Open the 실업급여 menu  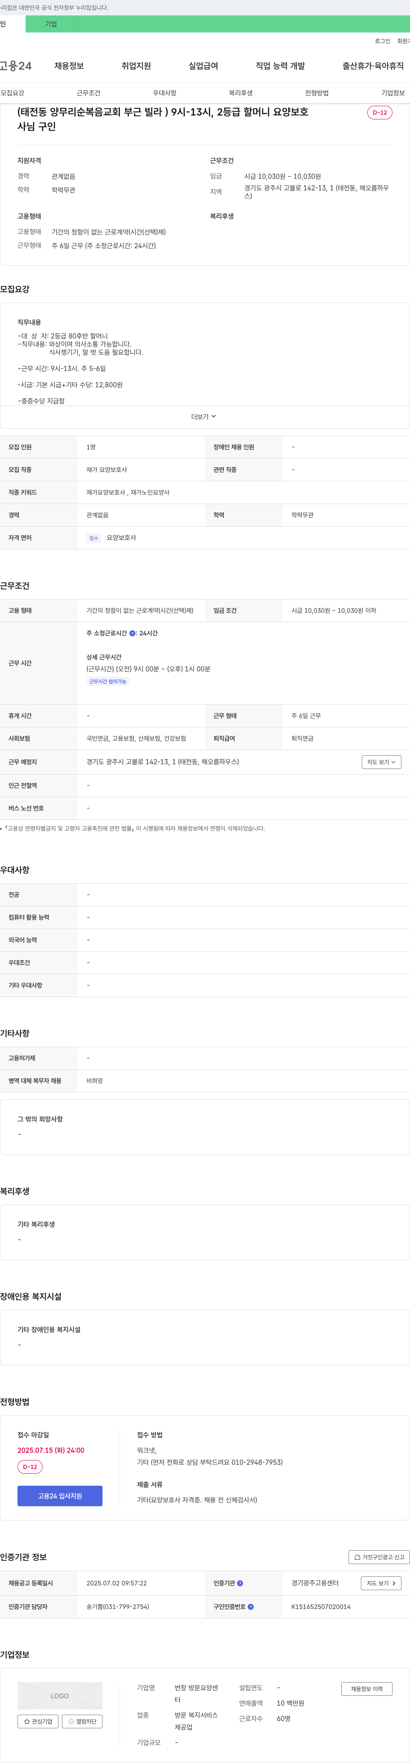point(203,66)
